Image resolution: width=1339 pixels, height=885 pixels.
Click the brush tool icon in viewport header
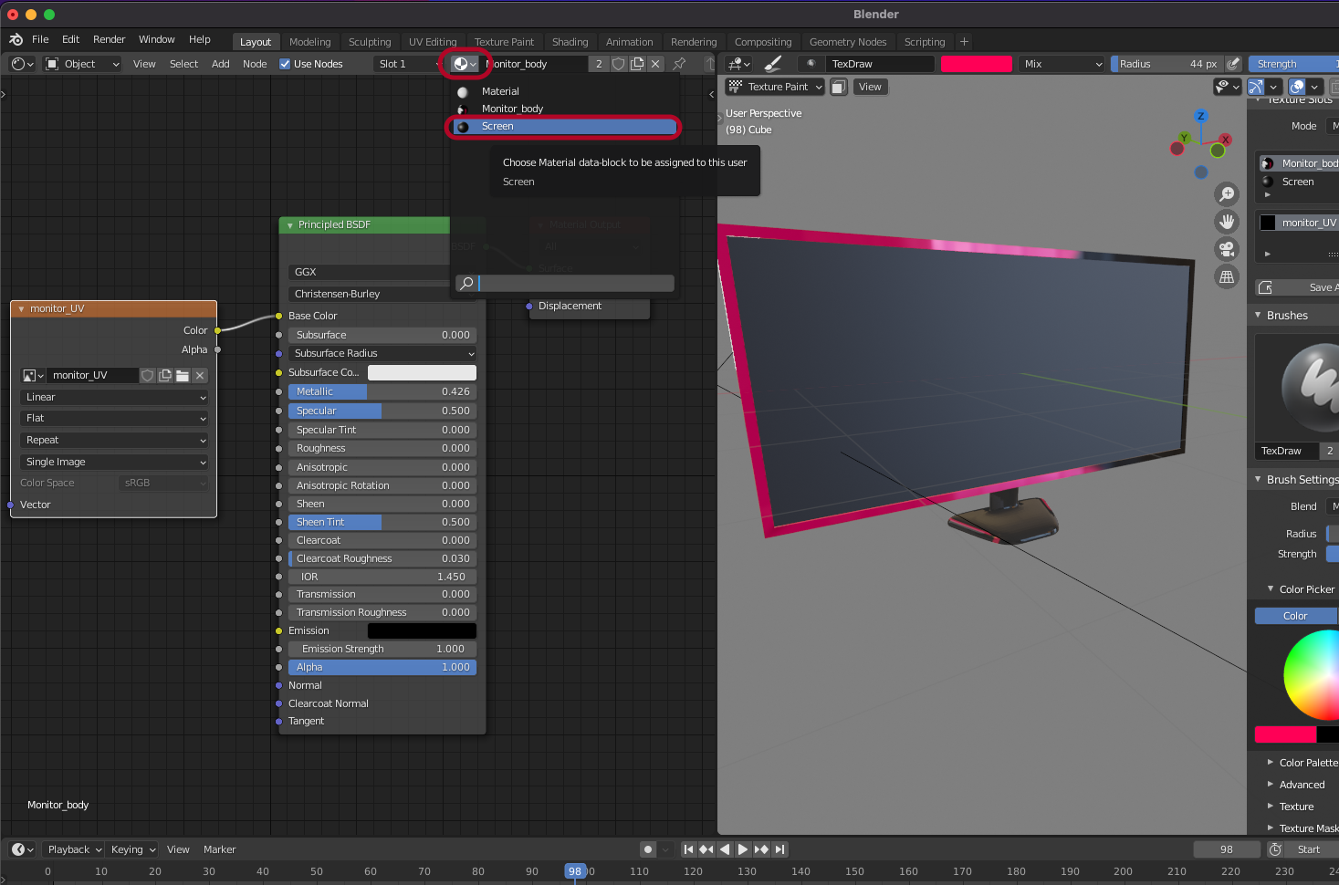773,64
